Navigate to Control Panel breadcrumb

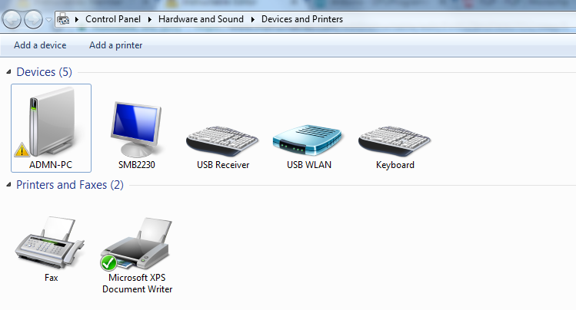click(114, 19)
